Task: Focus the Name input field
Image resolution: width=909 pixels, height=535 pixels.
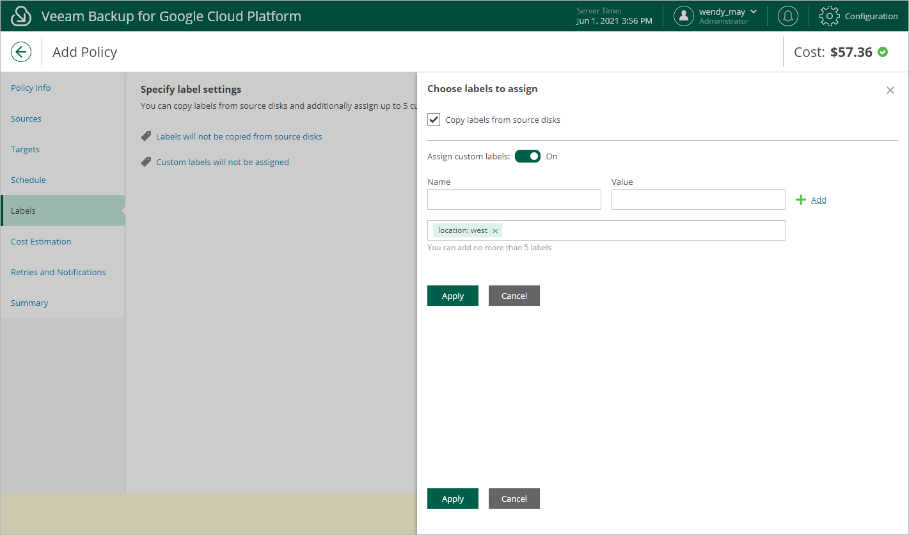Action: point(514,200)
